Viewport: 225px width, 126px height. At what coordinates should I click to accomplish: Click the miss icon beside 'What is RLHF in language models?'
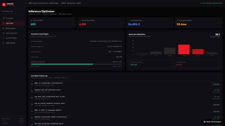(x=32, y=111)
